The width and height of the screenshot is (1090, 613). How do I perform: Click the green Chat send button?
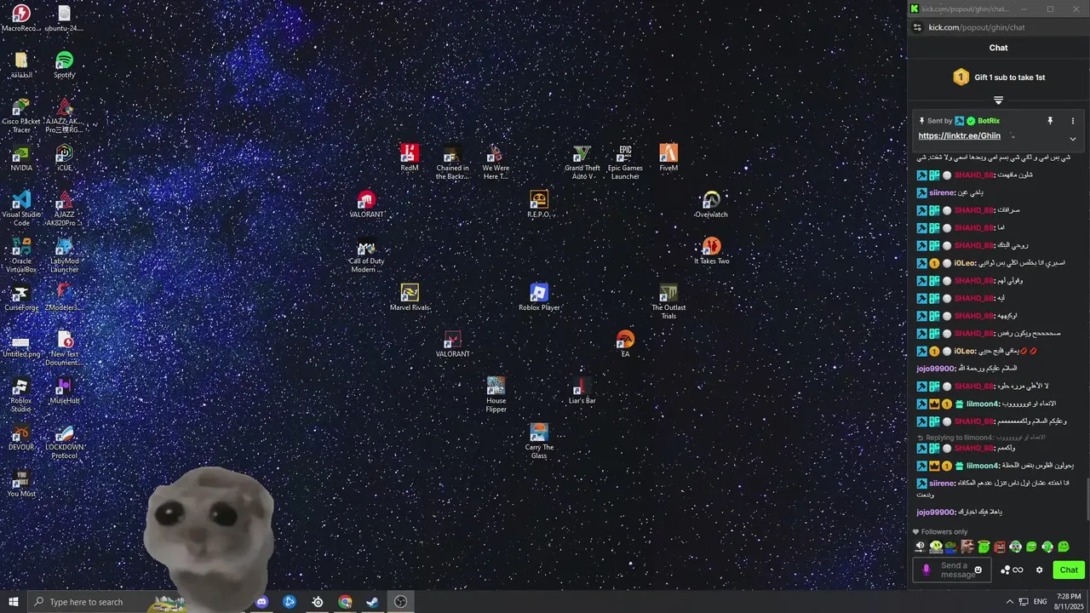coord(1069,570)
